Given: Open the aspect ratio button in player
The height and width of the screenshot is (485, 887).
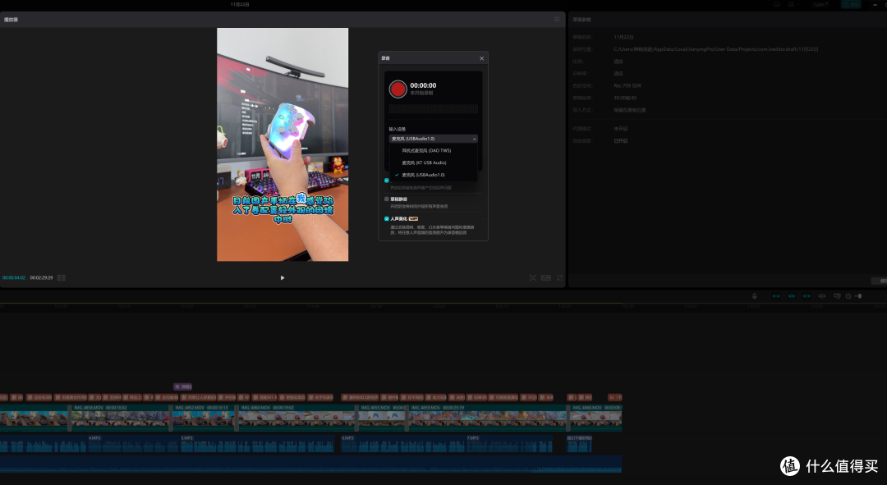Looking at the screenshot, I should point(546,277).
